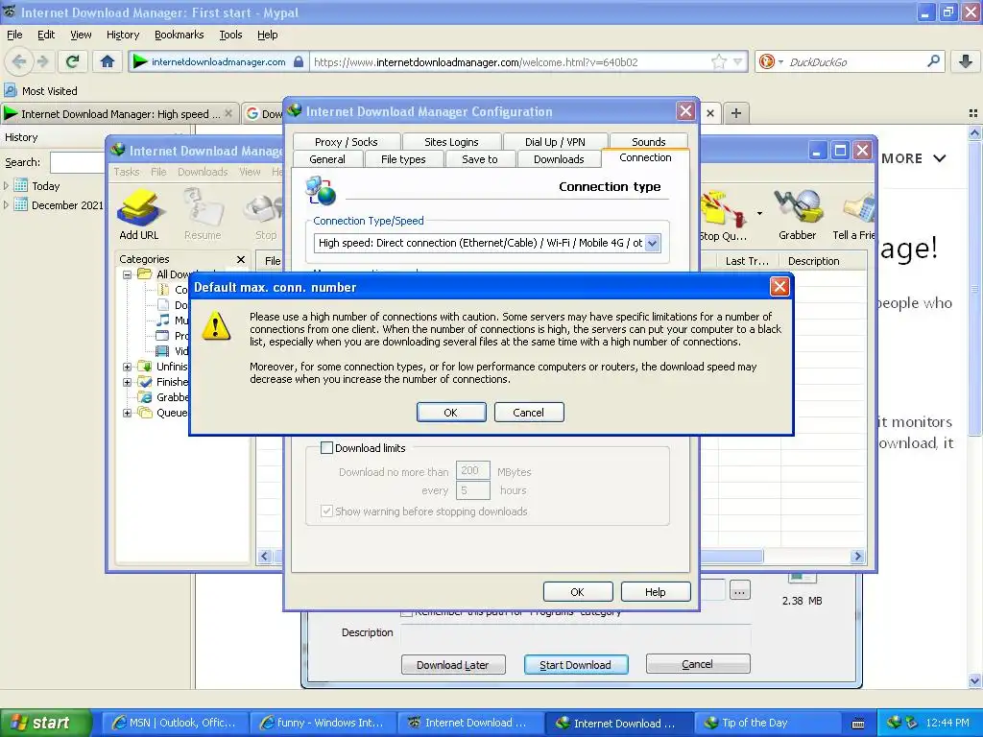Screen dimensions: 983x737
Task: Select the Music category icon
Action: [x=163, y=321]
